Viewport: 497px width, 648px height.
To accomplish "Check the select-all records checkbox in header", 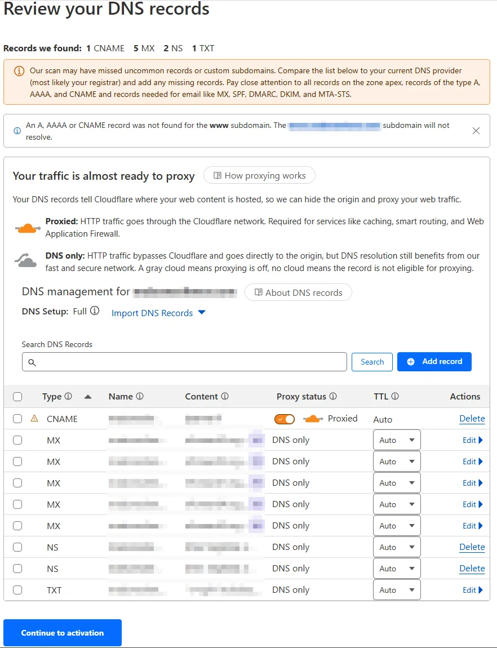I will tap(17, 397).
